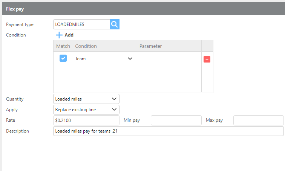Image resolution: width=285 pixels, height=171 pixels.
Task: Click the Quantity field label
Action: 15,99
